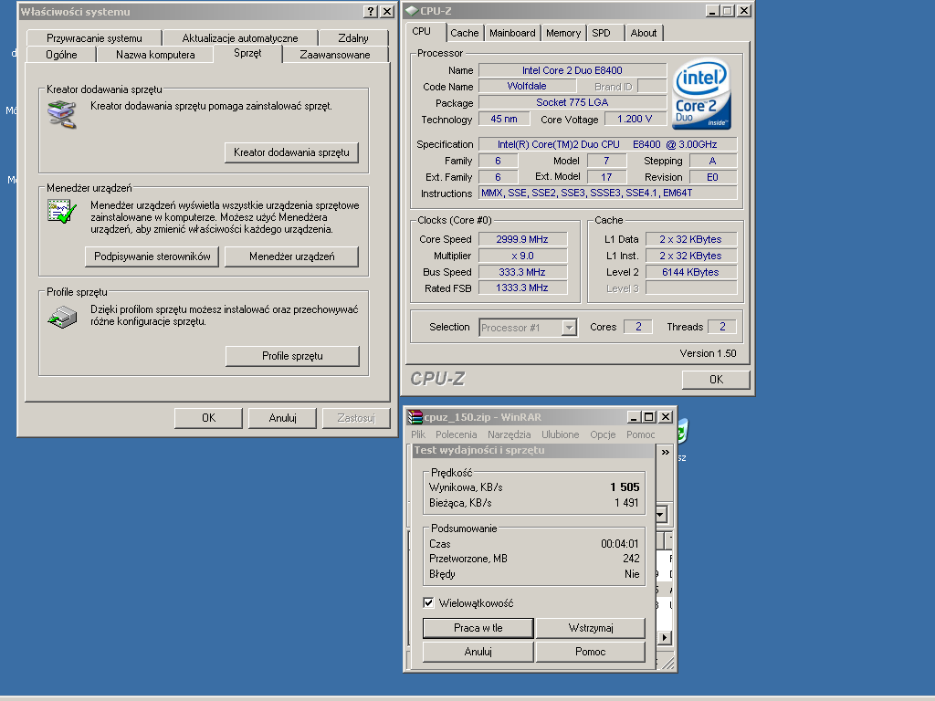Open the Nazwa komputera tab
Viewport: 935px width, 701px height.
tap(155, 54)
